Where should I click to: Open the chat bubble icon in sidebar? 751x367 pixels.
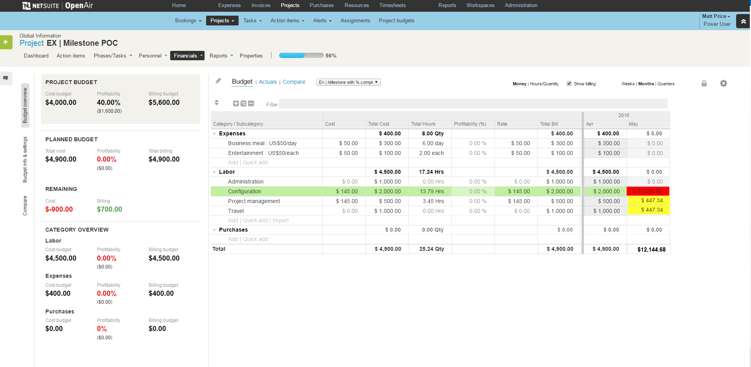click(6, 78)
